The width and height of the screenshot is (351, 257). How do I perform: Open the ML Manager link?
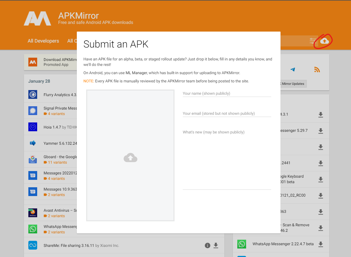click(x=137, y=73)
